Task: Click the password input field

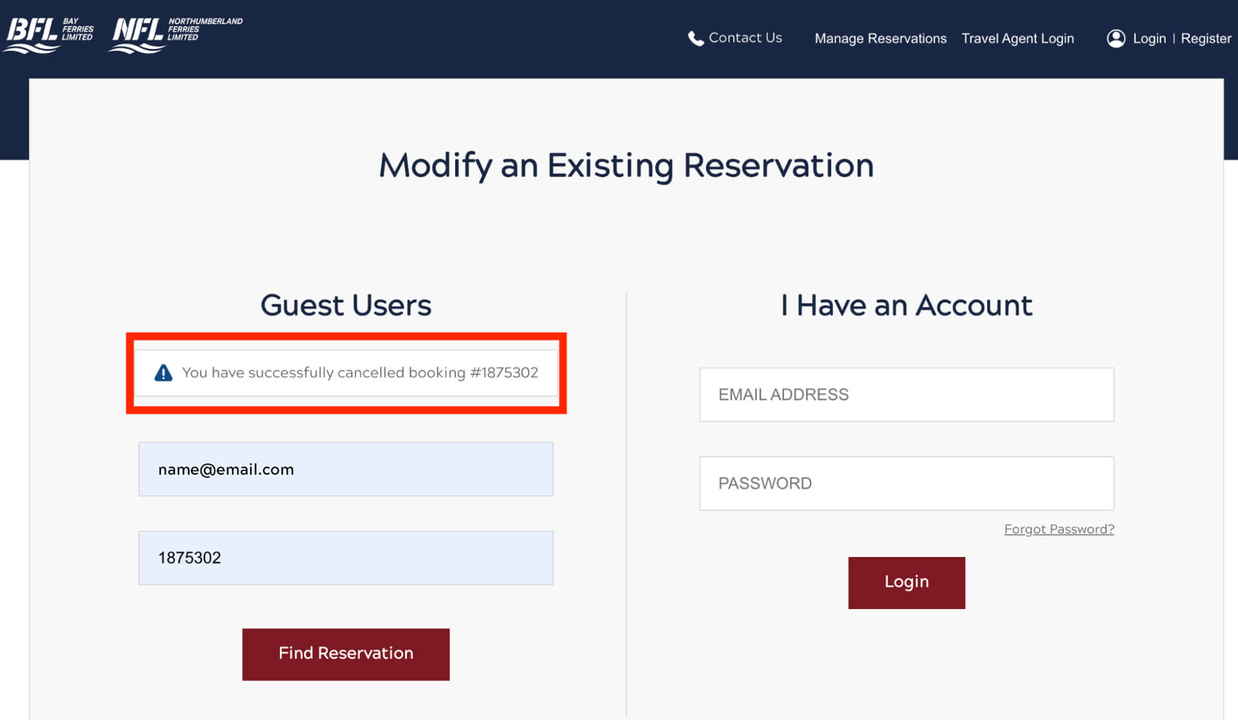Action: [906, 483]
